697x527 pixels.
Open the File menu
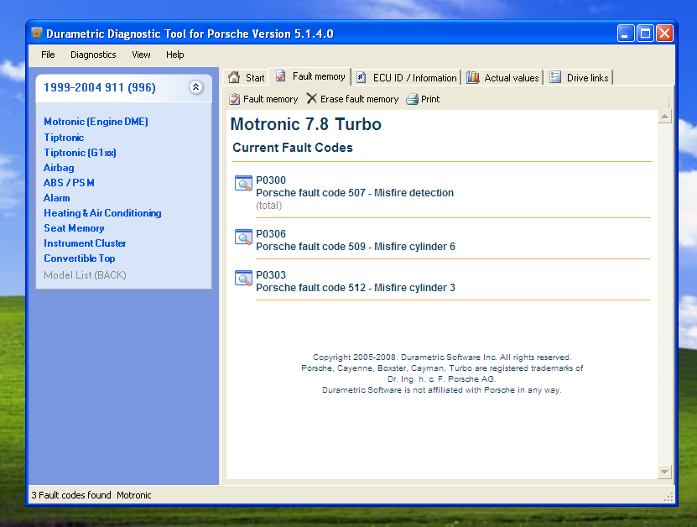(x=48, y=55)
